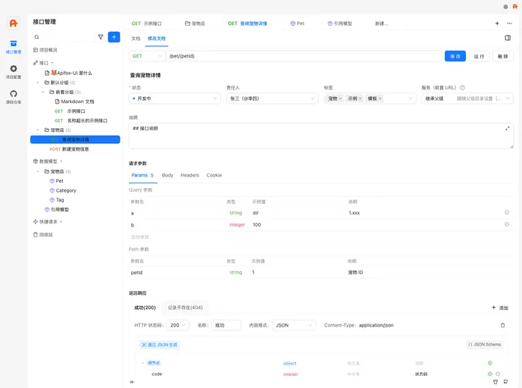
Task: Open the 责任人 dropdown showing 张三
Action: click(272, 99)
